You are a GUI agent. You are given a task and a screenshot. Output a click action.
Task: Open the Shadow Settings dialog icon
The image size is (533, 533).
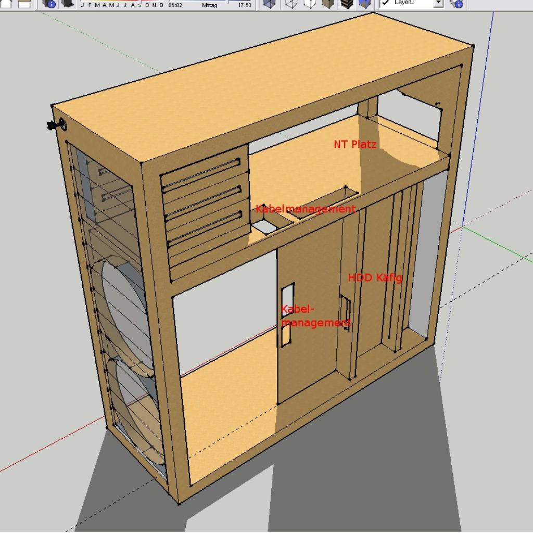pyautogui.click(x=49, y=4)
